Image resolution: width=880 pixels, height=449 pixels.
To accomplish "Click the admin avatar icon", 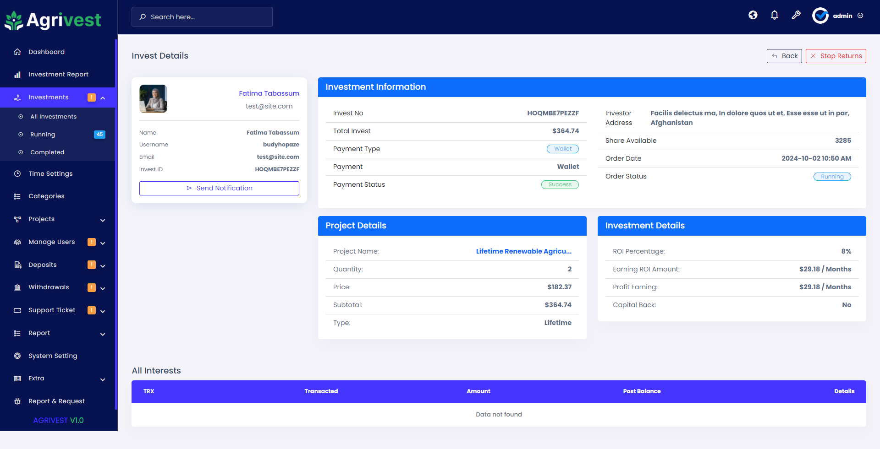I will click(x=820, y=16).
